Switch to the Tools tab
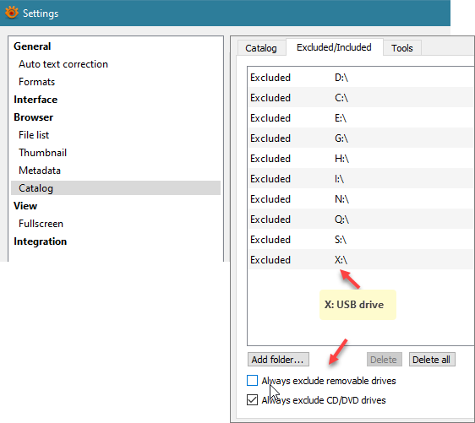The height and width of the screenshot is (423, 475). 402,48
